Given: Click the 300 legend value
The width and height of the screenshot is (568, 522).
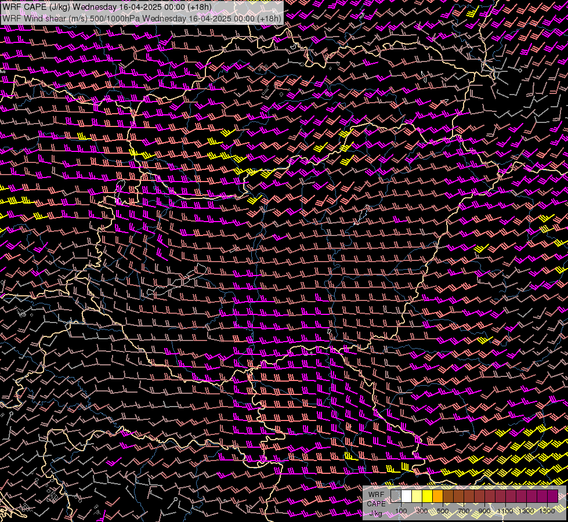Looking at the screenshot, I should (422, 511).
